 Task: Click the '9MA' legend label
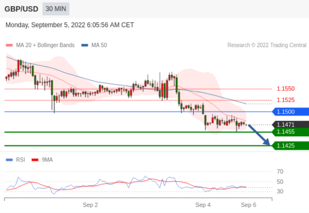point(47,160)
